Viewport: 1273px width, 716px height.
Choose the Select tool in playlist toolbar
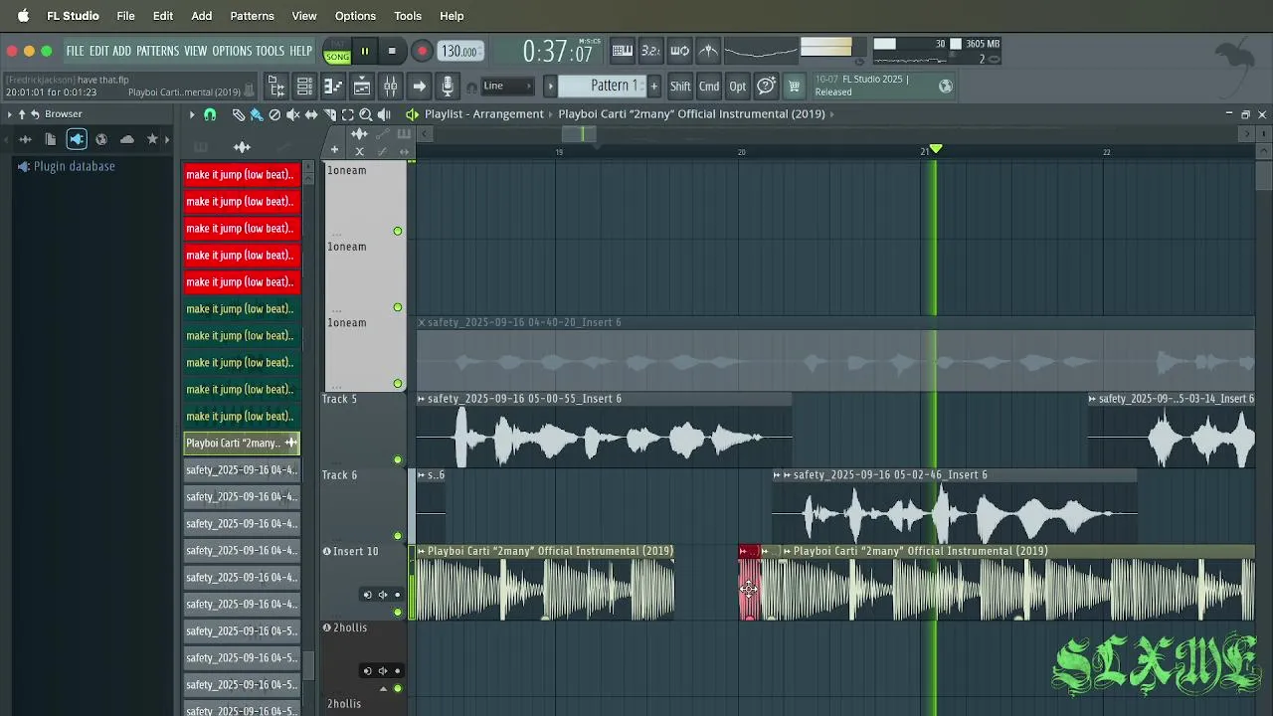[347, 114]
